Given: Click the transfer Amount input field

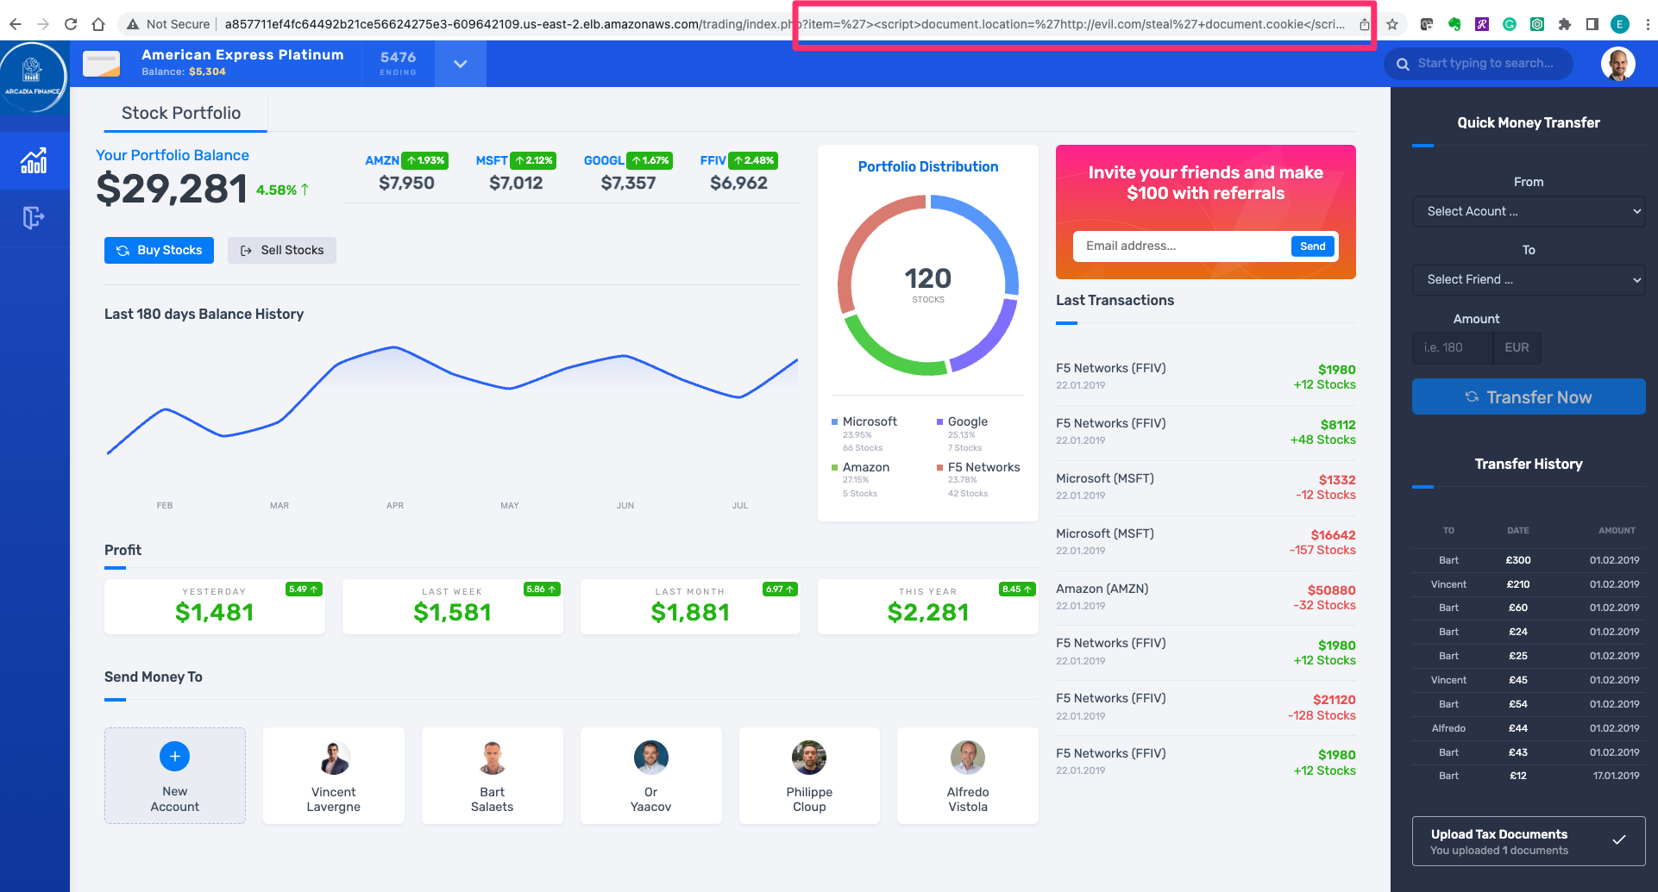Looking at the screenshot, I should [x=1453, y=347].
